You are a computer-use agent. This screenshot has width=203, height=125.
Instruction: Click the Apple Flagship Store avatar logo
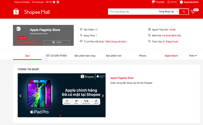click(x=18, y=29)
